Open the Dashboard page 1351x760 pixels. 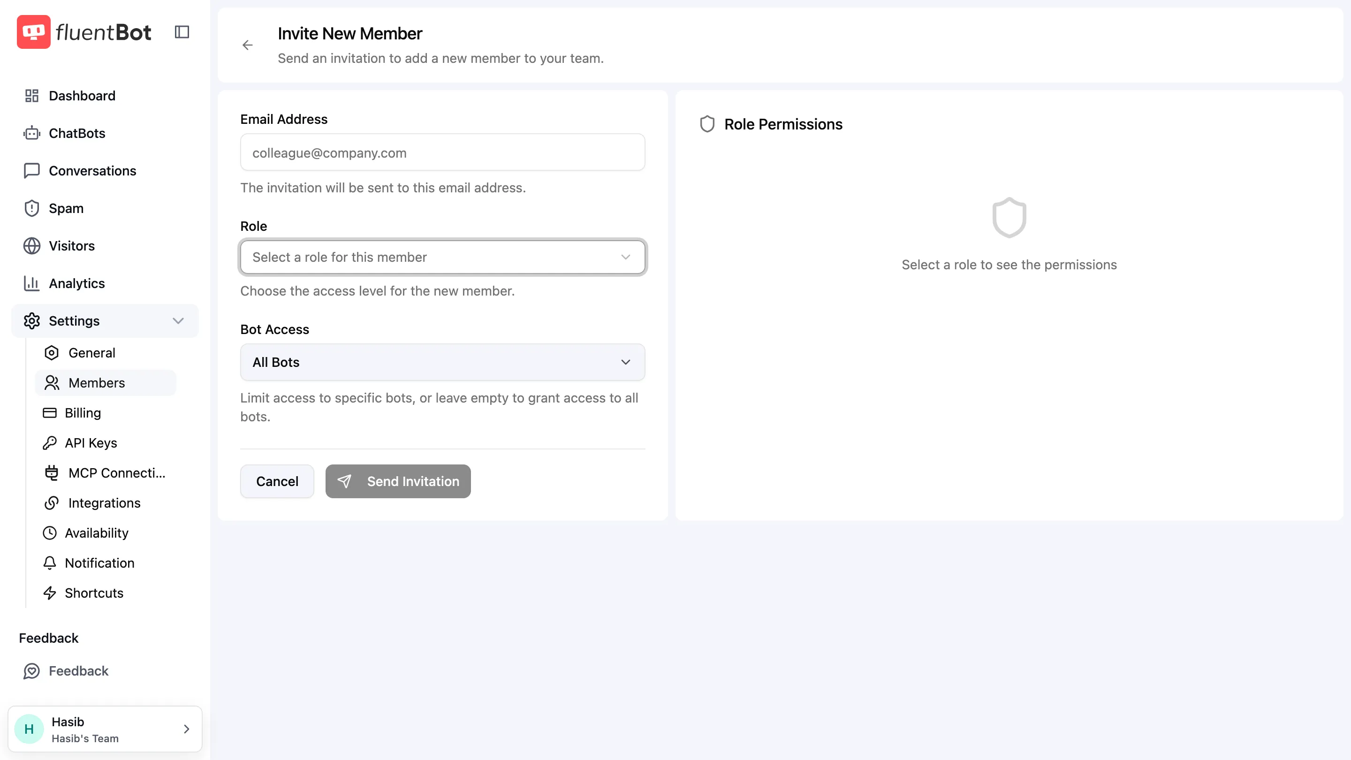point(105,95)
